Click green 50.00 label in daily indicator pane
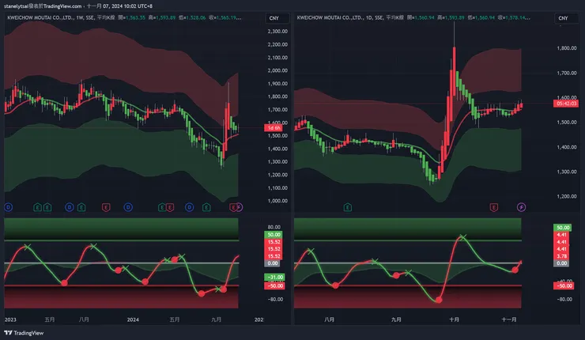Image resolution: width=585 pixels, height=340 pixels. [x=563, y=228]
